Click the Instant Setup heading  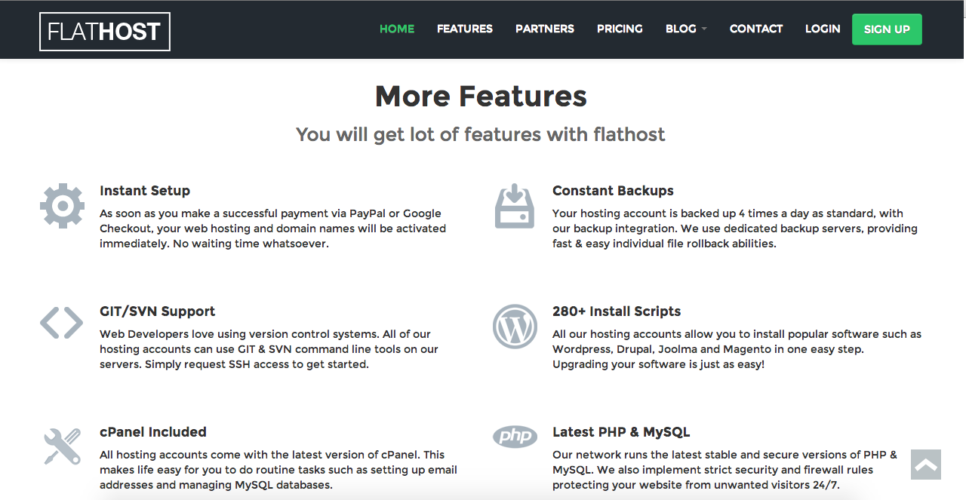[x=145, y=191]
